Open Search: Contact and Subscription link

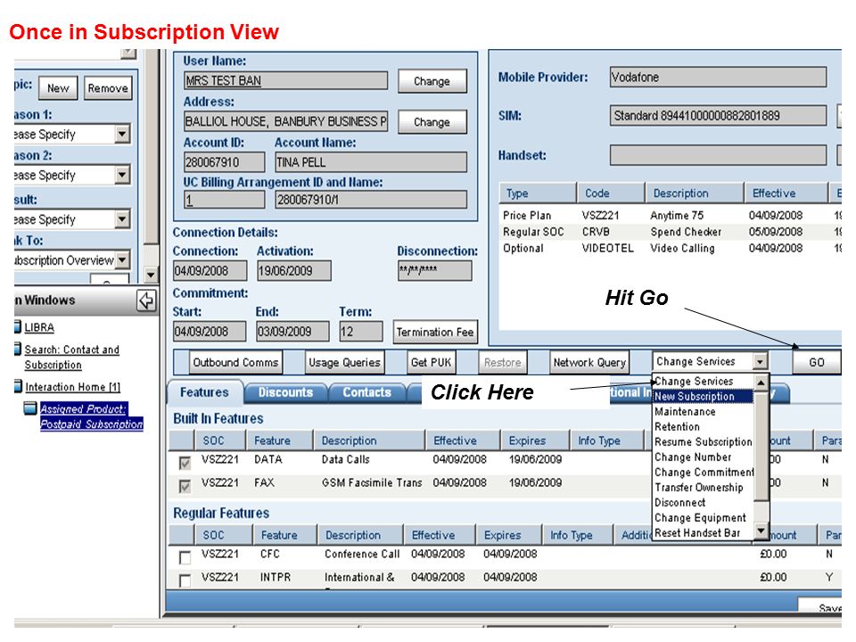click(71, 357)
